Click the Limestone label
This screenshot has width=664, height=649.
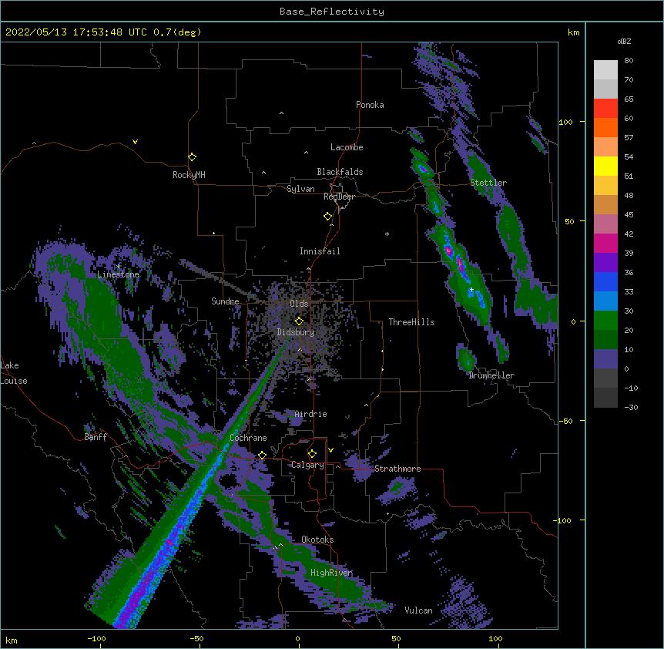tap(118, 274)
